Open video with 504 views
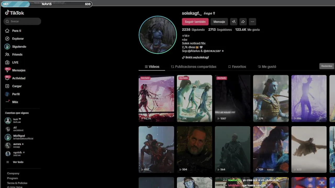Image resolution: width=335 pixels, height=188 pixels. (194, 149)
